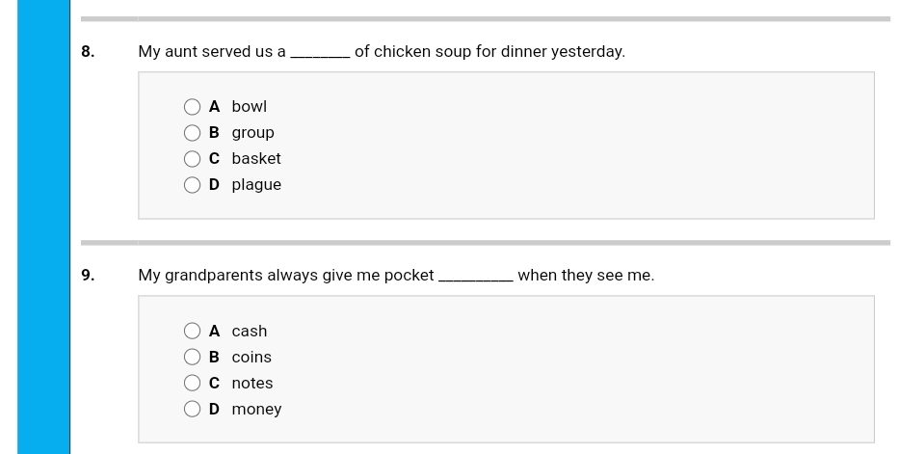This screenshot has height=454, width=899.
Task: Click the 'group' answer text
Action: point(252,133)
